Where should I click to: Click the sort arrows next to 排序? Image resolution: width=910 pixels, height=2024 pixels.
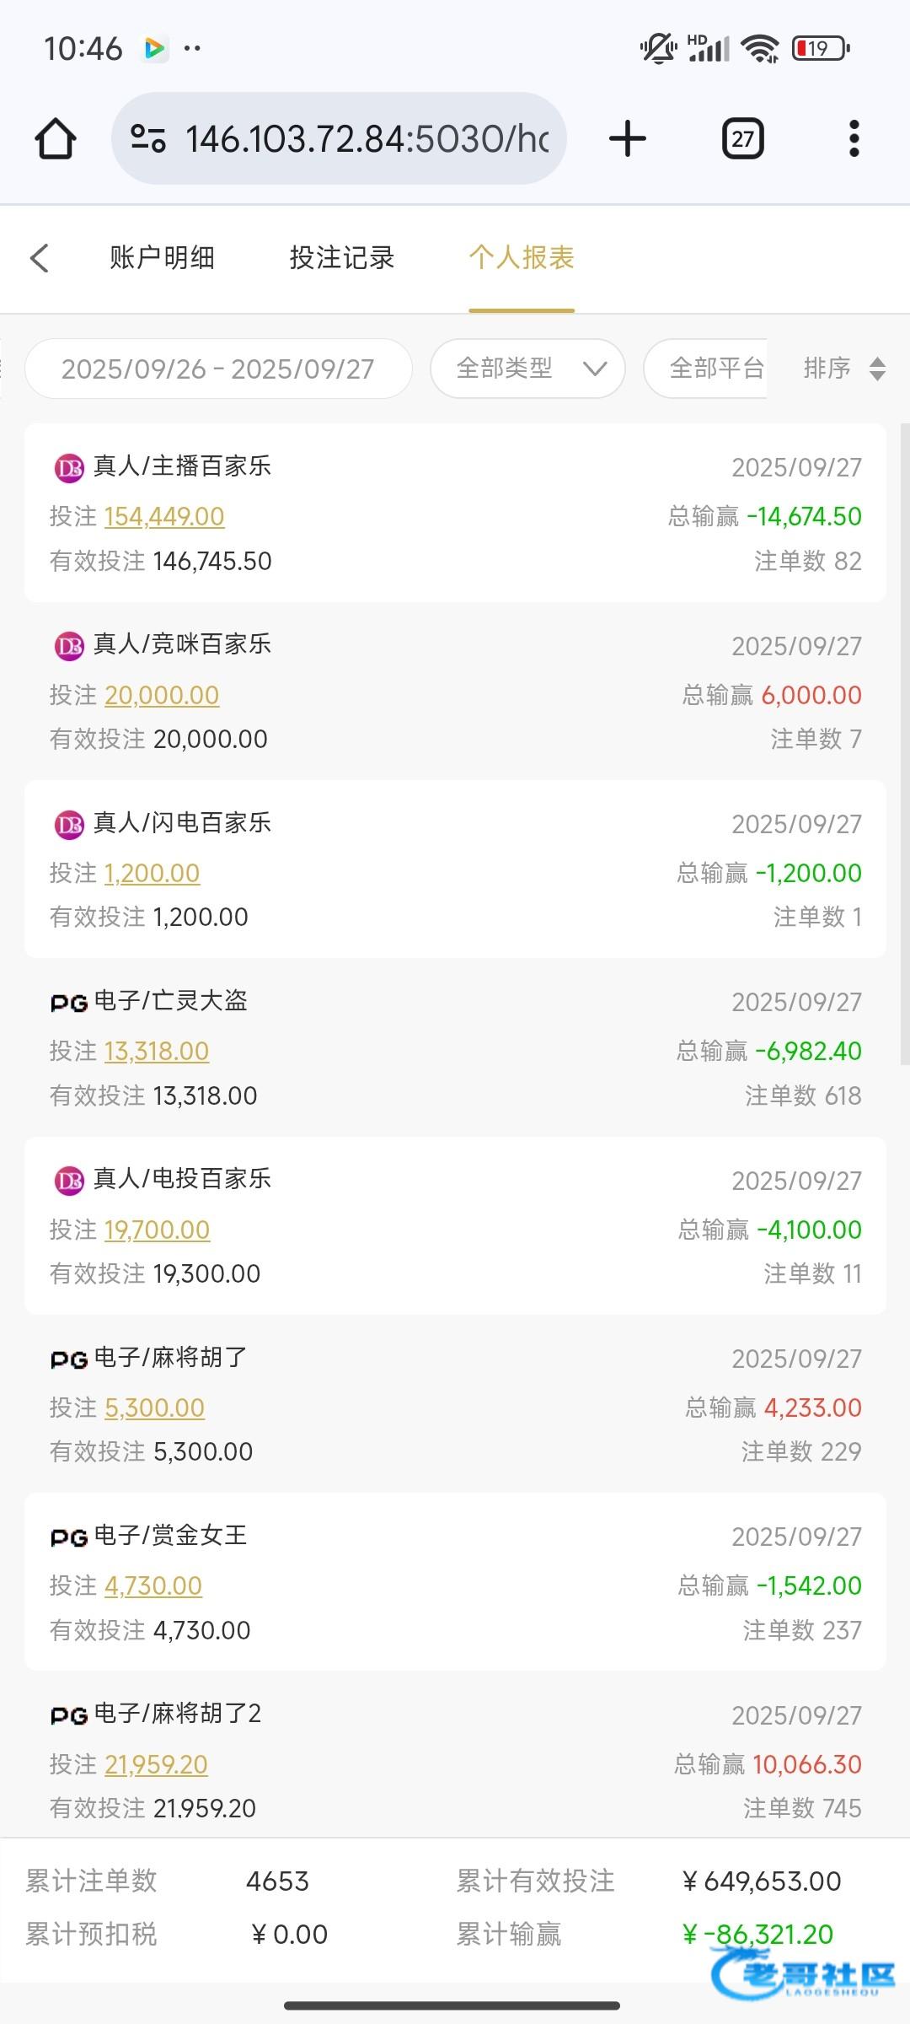click(877, 369)
